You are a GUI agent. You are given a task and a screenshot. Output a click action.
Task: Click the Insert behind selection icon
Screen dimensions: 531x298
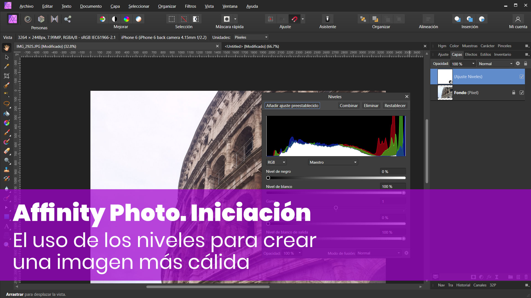[x=457, y=19]
